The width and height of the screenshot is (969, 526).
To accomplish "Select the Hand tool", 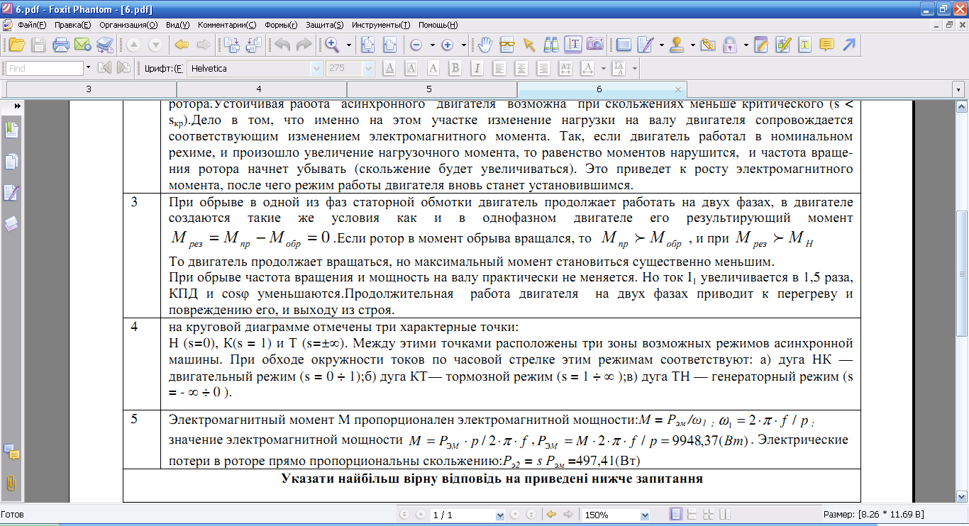I will coord(485,45).
